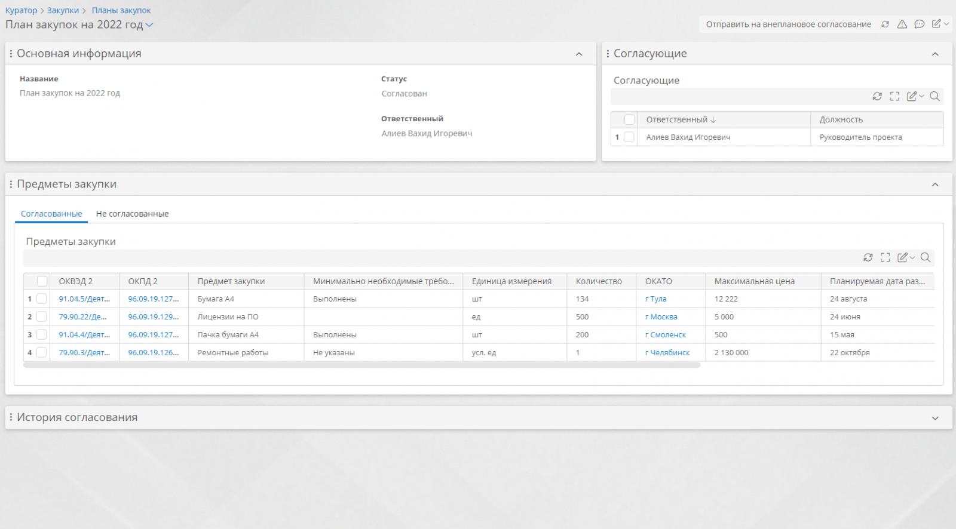Viewport: 956px width, 529px height.
Task: Click the refresh icon in the top page toolbar
Action: (x=885, y=24)
